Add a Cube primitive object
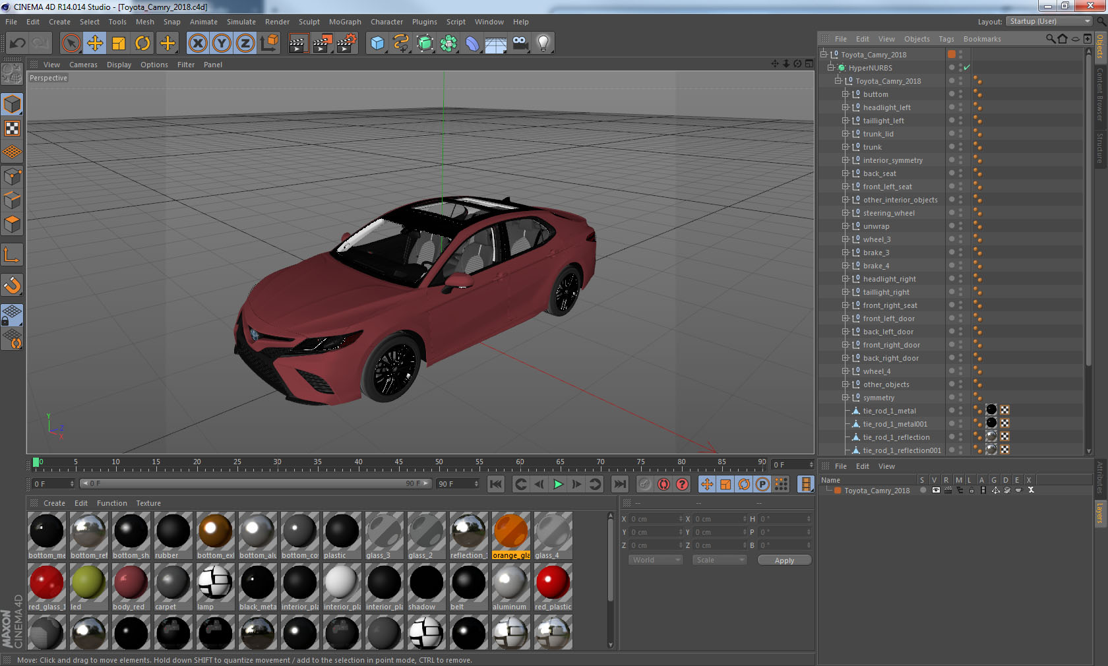 click(377, 44)
